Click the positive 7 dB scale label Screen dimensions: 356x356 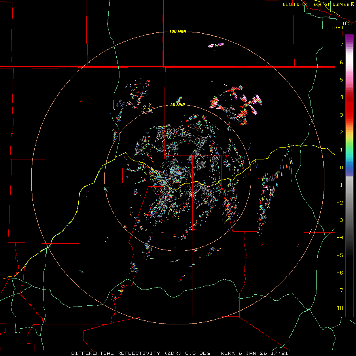pyautogui.click(x=341, y=44)
